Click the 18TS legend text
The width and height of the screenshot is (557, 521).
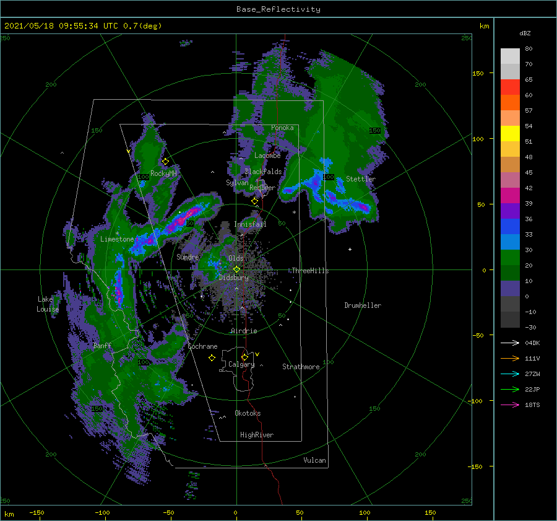click(x=532, y=405)
